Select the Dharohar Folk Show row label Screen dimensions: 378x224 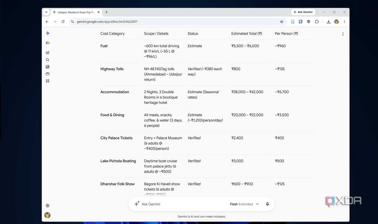(x=117, y=184)
